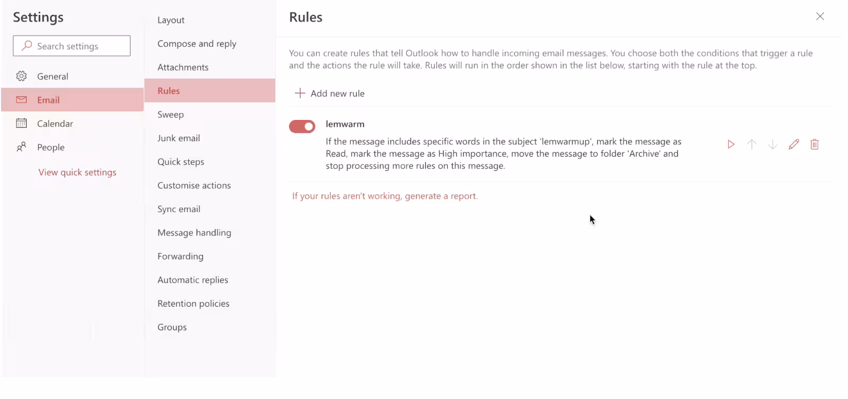Delete the lemwarm rule

pos(815,144)
